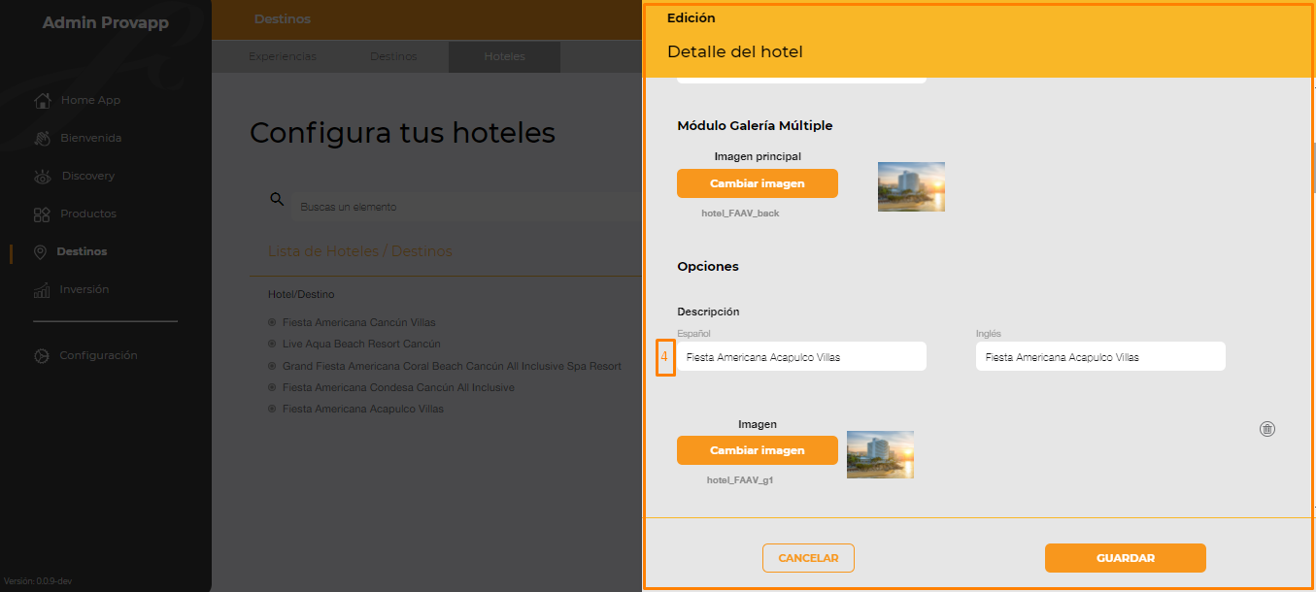Click the GUARDAR button
This screenshot has width=1316, height=592.
pos(1126,558)
